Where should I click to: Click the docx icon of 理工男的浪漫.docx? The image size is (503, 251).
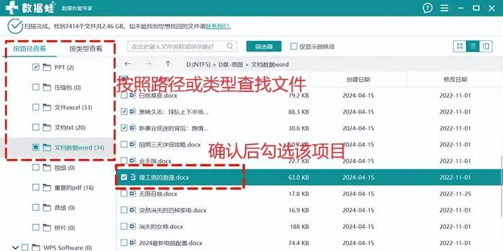(x=133, y=177)
